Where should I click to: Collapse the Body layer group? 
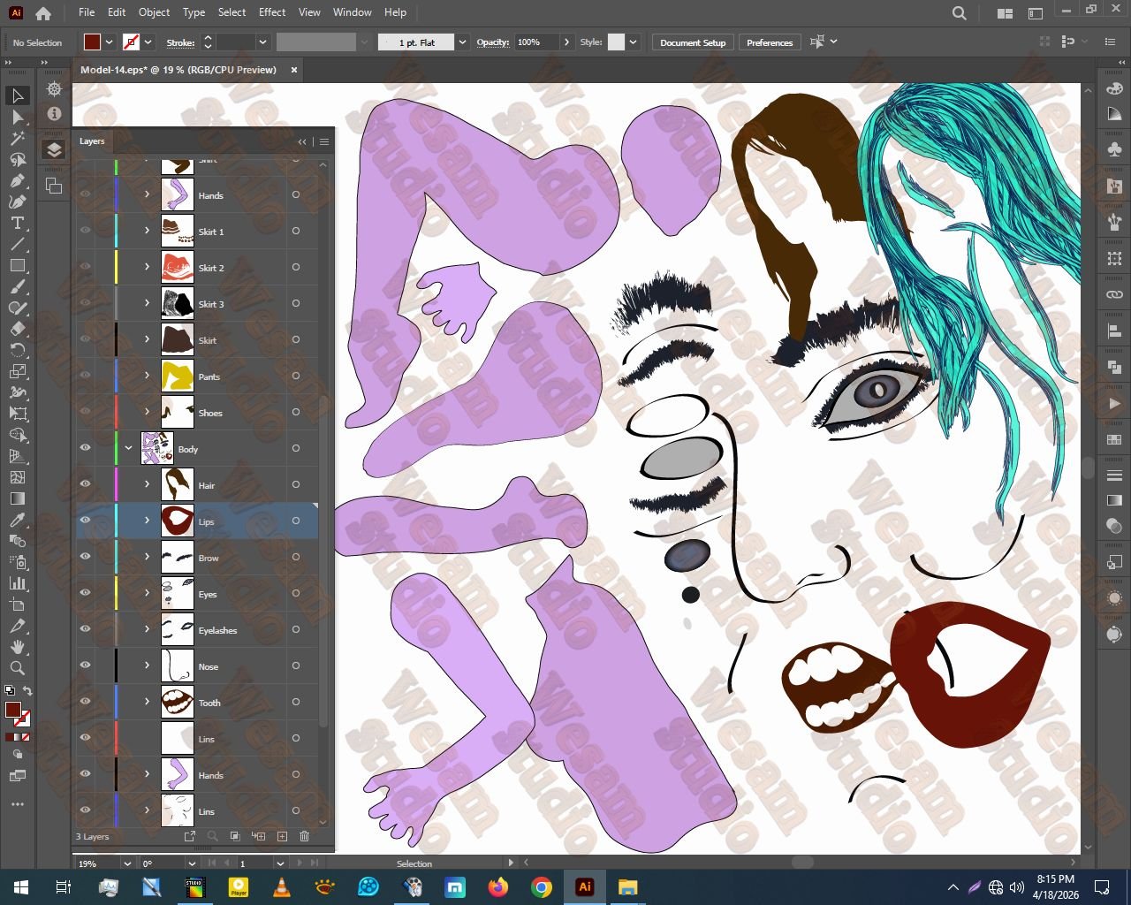(x=129, y=449)
